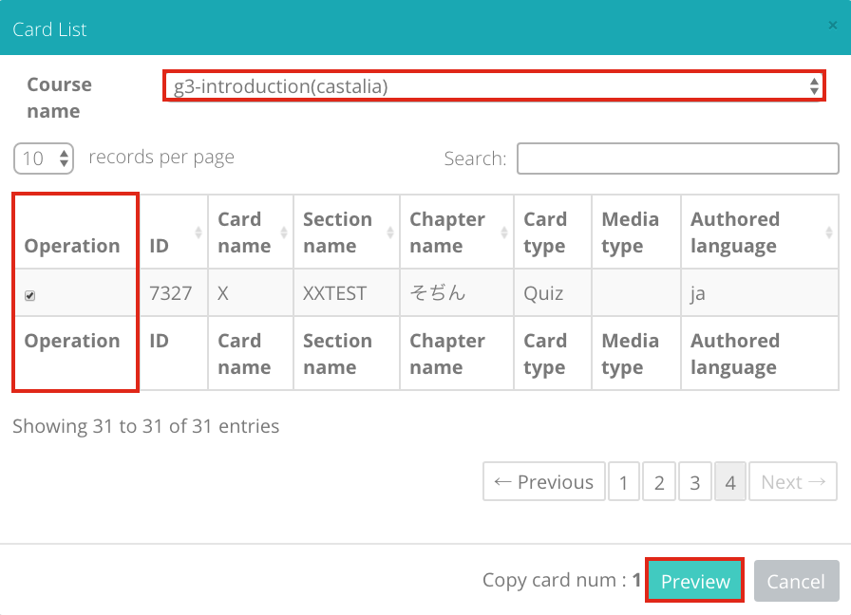Click Showing 31 to 31 entries text
This screenshot has height=615, width=851.
pos(146,426)
